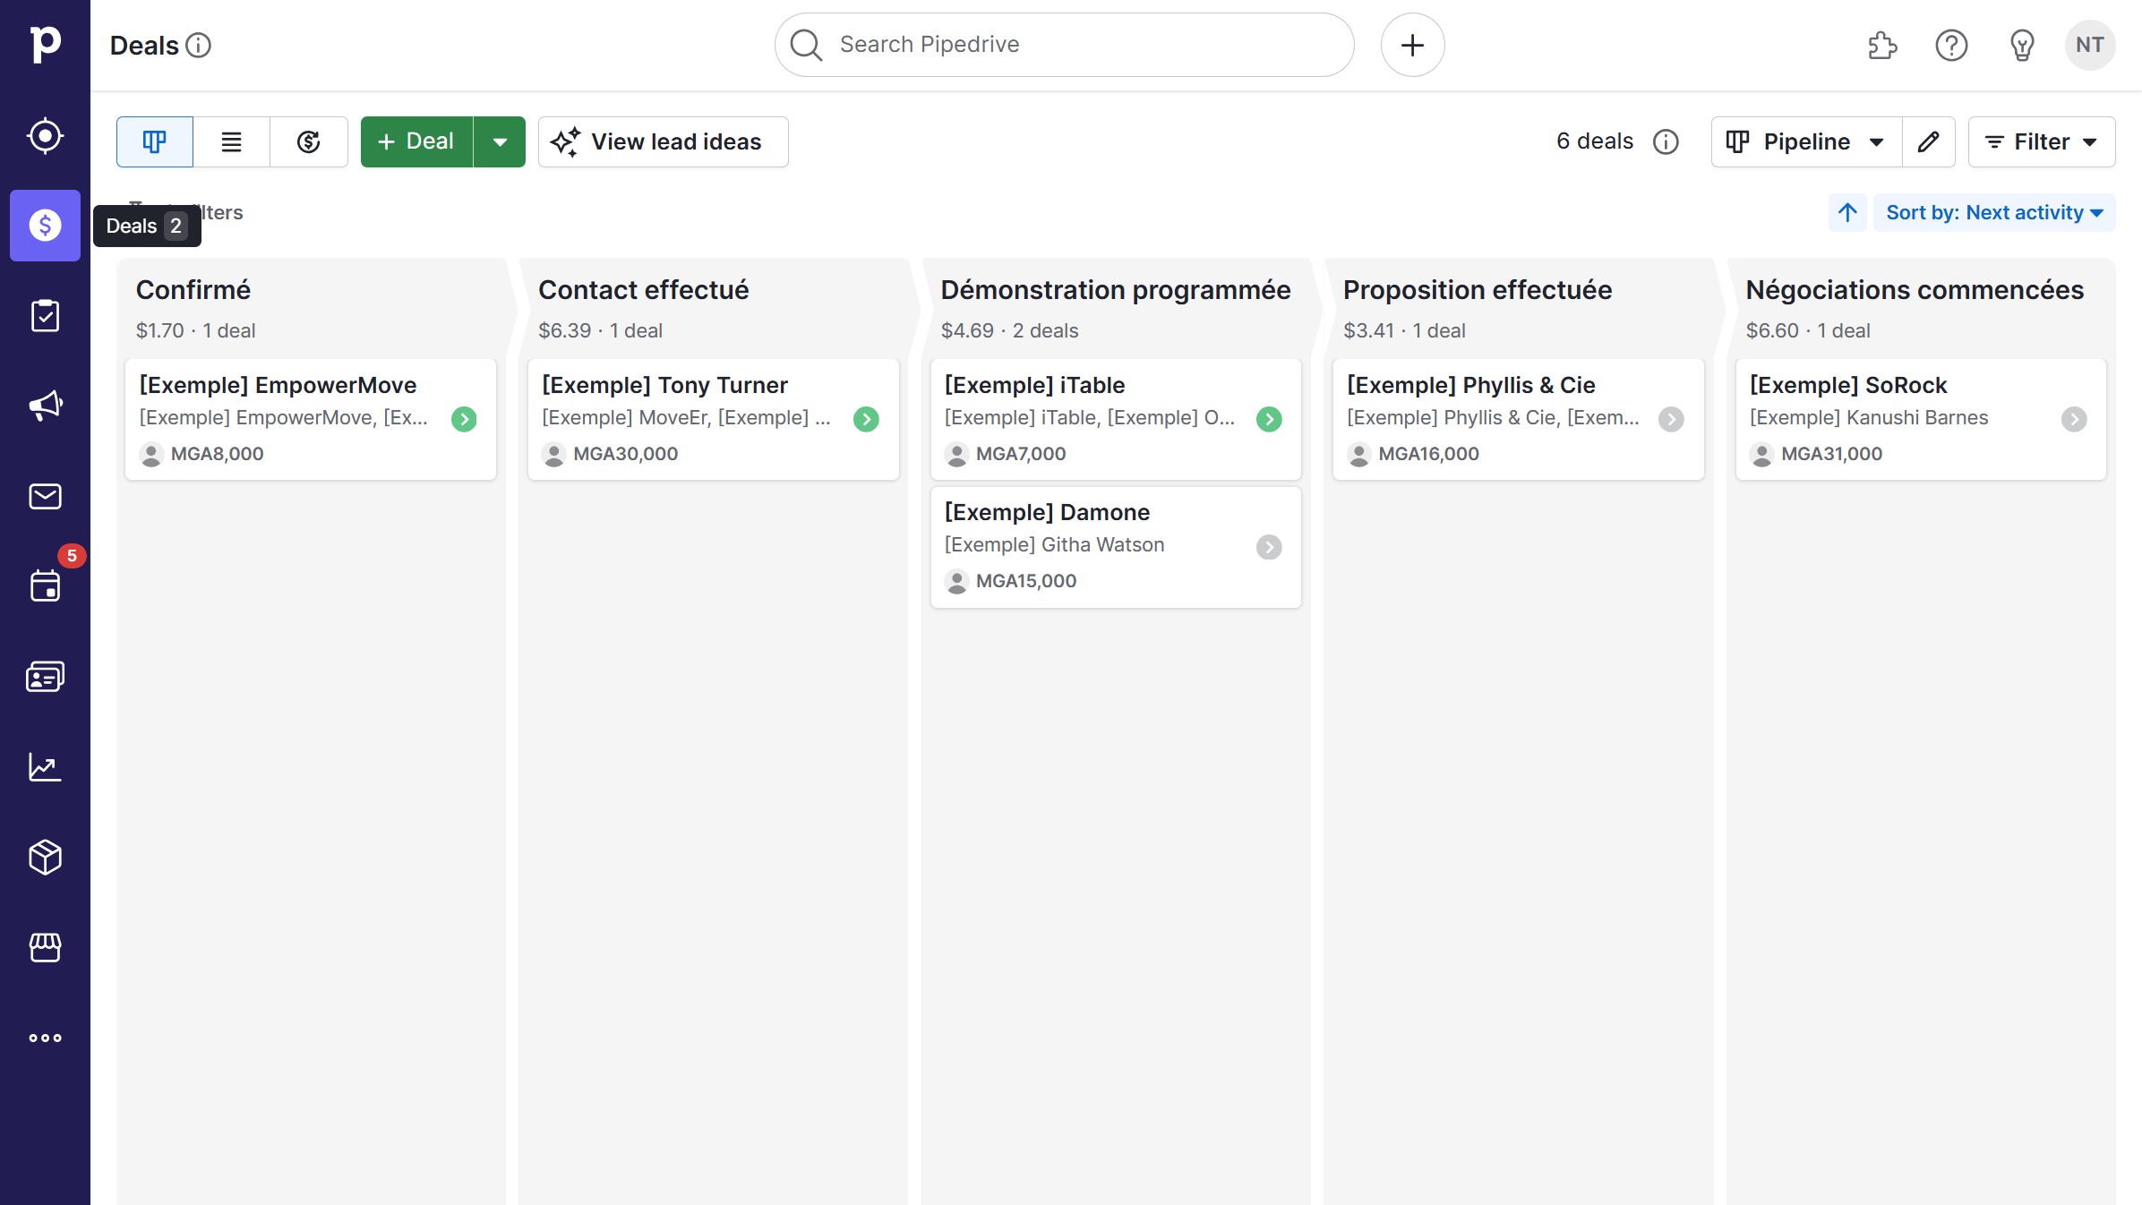This screenshot has height=1205, width=2142.
Task: Open the Mail section in the sidebar
Action: (x=45, y=496)
